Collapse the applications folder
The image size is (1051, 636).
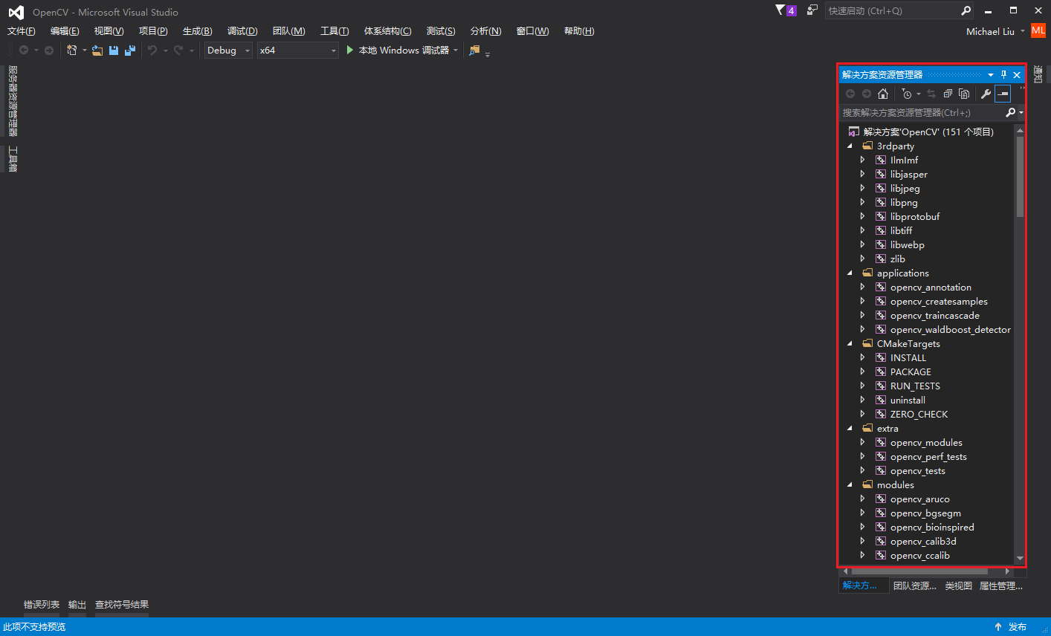click(850, 273)
